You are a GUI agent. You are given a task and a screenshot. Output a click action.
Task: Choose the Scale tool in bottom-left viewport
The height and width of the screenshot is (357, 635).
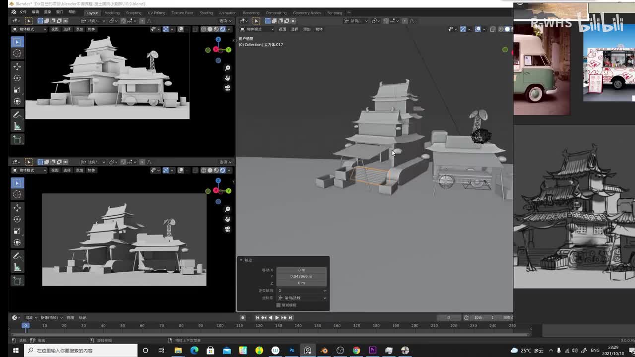coord(17,231)
